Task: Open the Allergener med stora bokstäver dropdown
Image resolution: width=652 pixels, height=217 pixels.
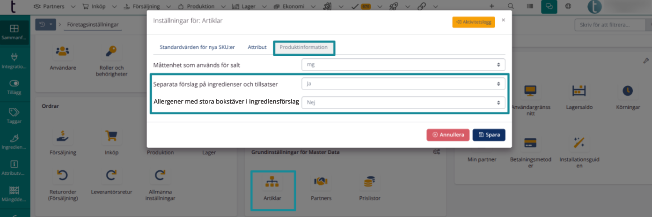Action: (x=403, y=102)
